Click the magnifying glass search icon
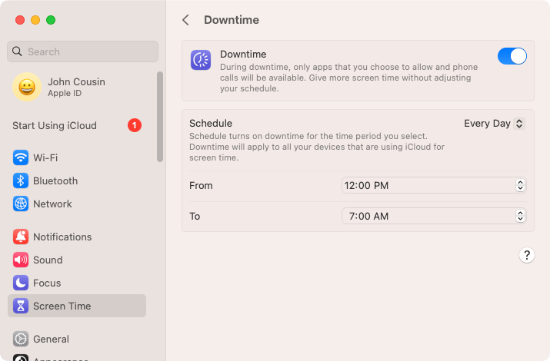This screenshot has width=550, height=361. [x=17, y=51]
